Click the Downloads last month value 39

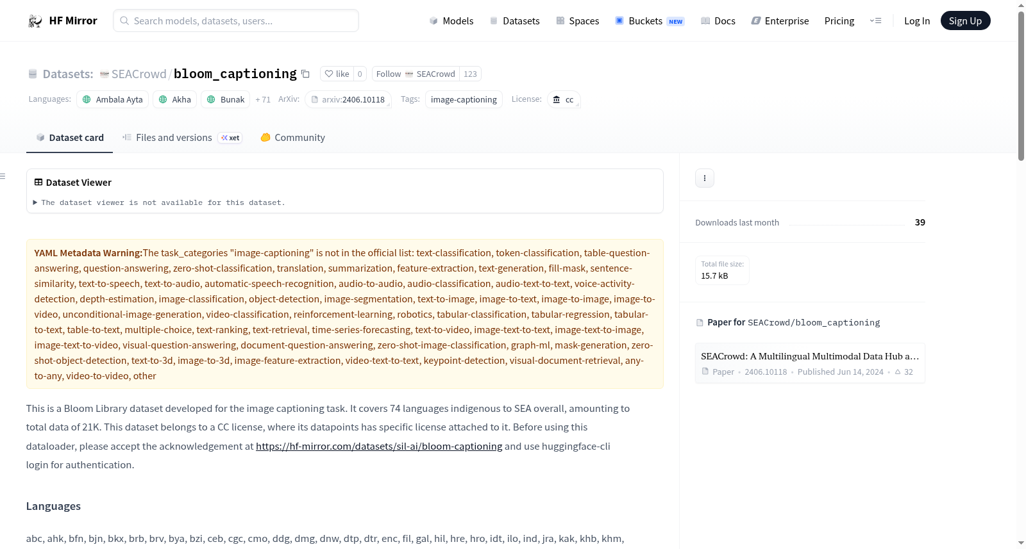[x=920, y=223]
